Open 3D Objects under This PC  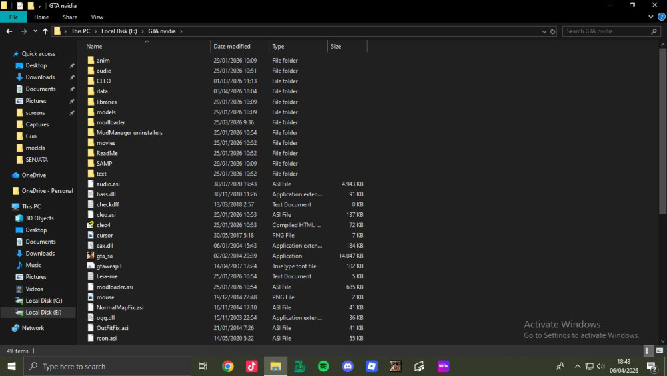(39, 218)
